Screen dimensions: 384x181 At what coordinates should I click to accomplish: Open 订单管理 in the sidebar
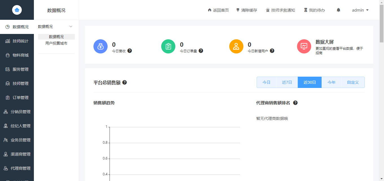[x=17, y=98]
